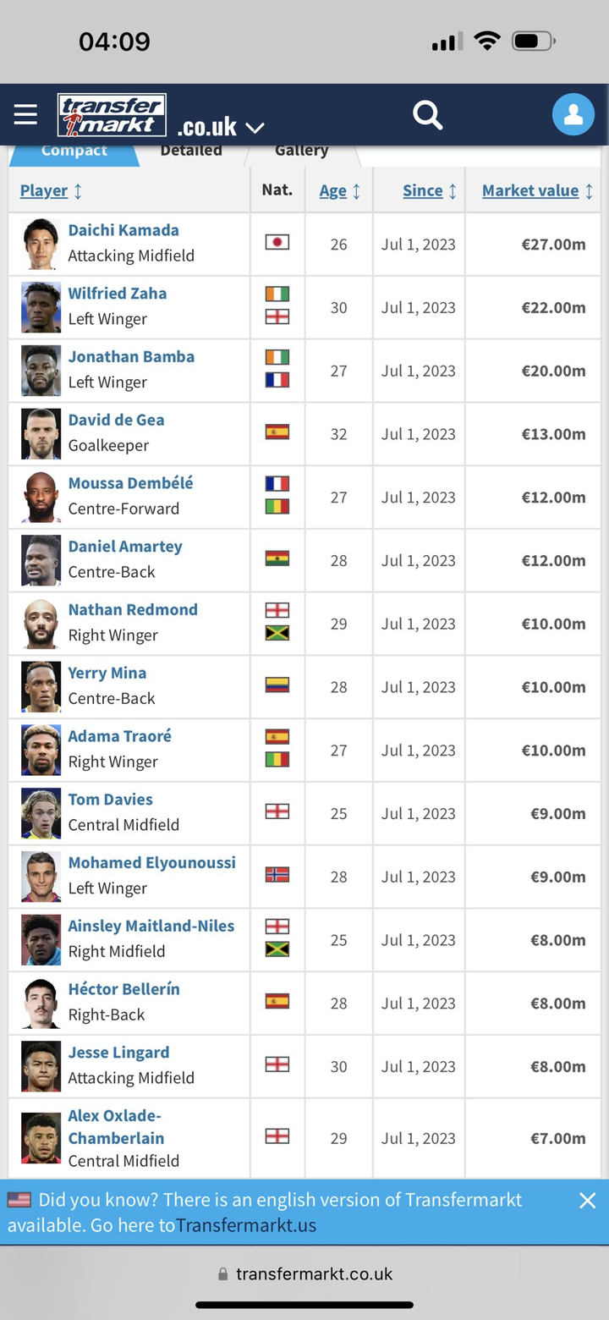Dismiss the english version banner
This screenshot has height=1320, width=609.
coord(587,1200)
